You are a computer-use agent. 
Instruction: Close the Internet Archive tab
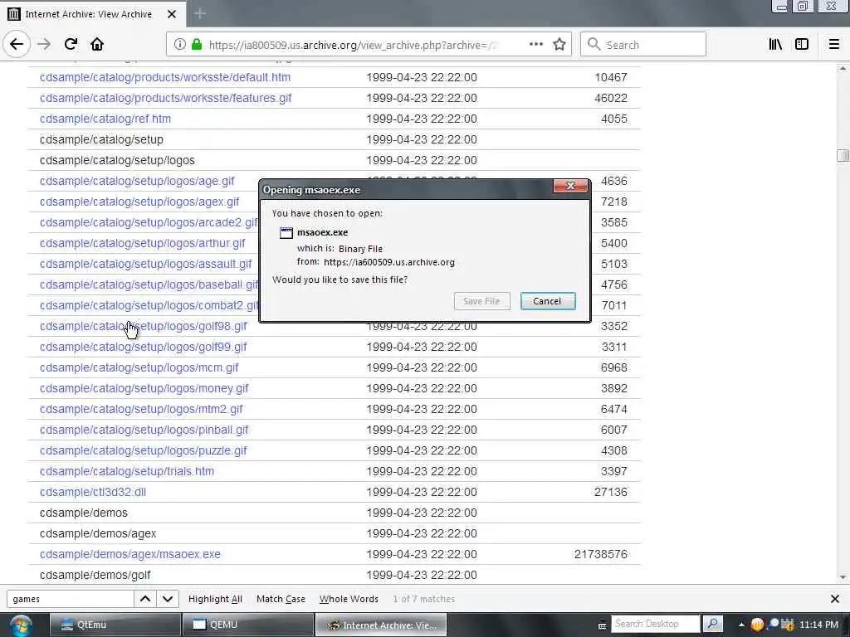[172, 14]
